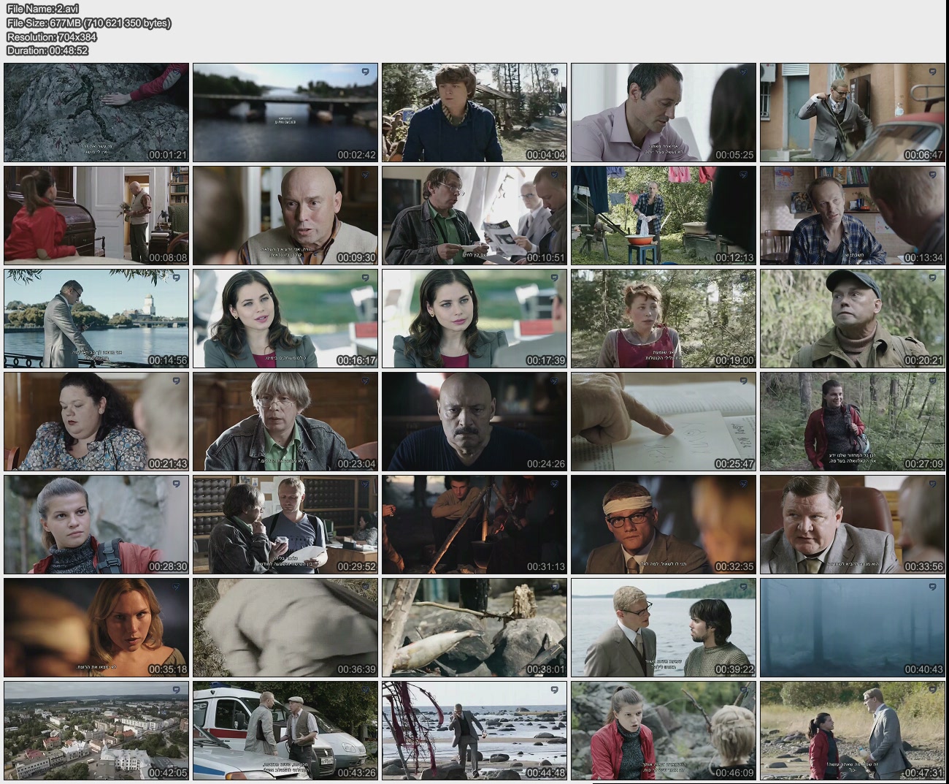The height and width of the screenshot is (784, 949).
Task: Click the 00:47:31 timestamp label
Action: (923, 772)
